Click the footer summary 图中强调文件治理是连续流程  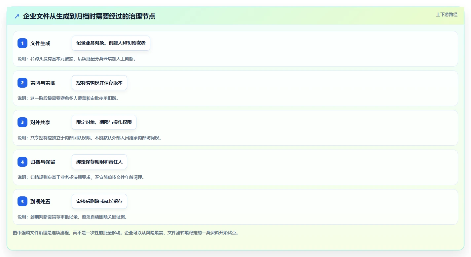[x=126, y=233]
